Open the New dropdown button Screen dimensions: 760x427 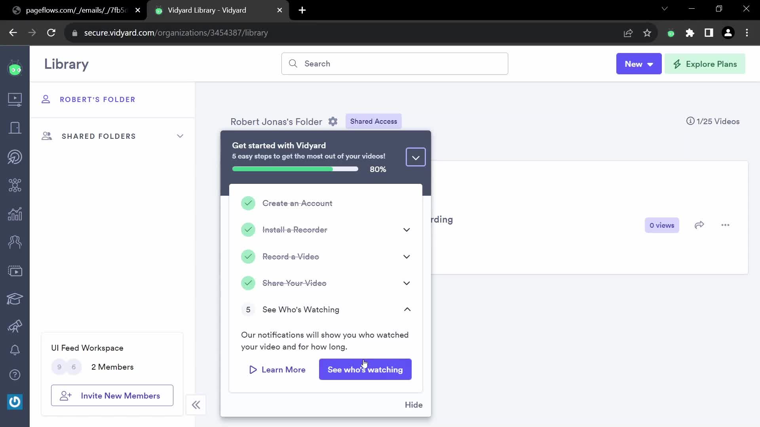639,64
